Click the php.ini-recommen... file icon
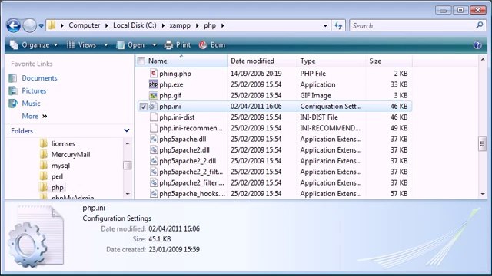Screen dimensions: 492x276 [154, 128]
